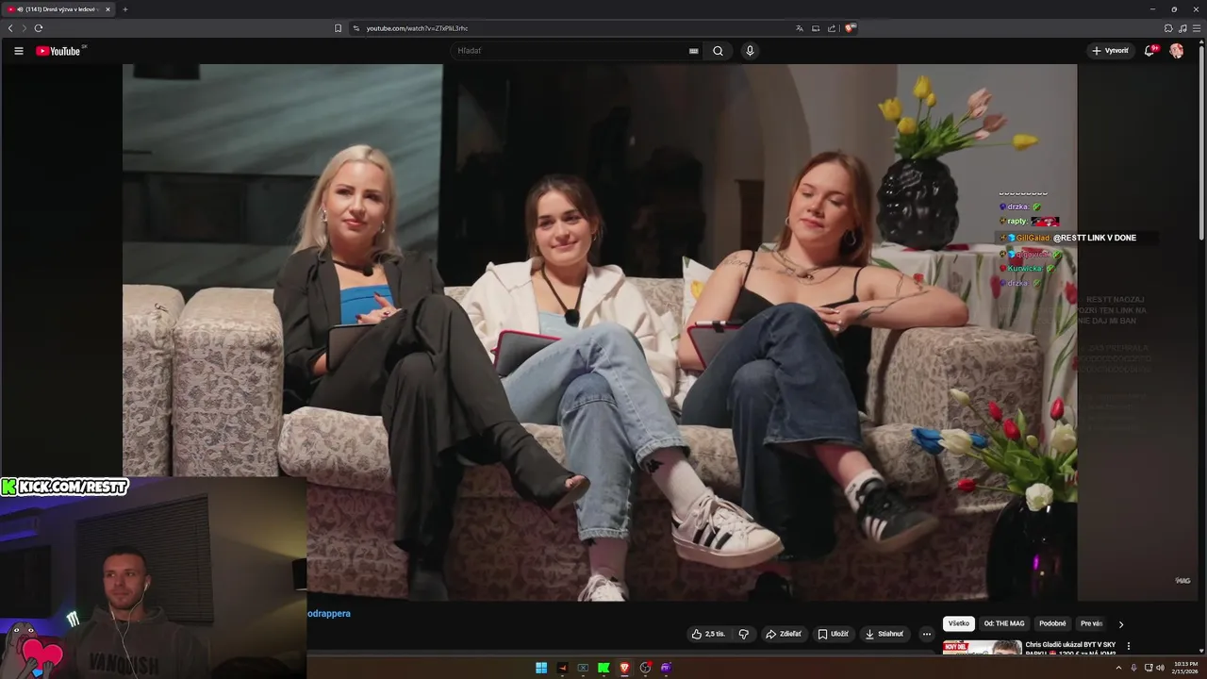1207x679 pixels.
Task: Select the Podobné chip
Action: point(1052,623)
